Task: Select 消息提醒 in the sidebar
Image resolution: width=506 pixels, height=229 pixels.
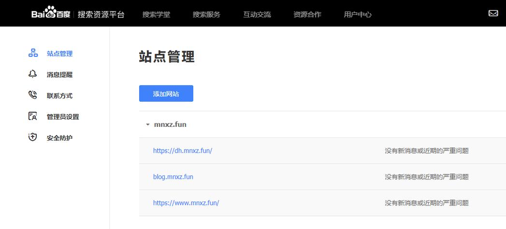Action: [60, 75]
